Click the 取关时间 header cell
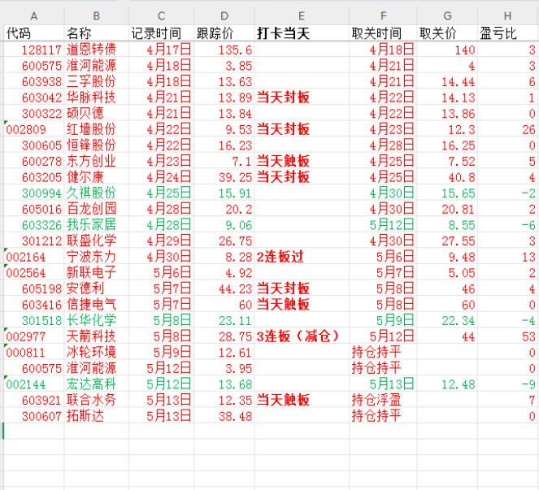The width and height of the screenshot is (539, 490). 383,33
